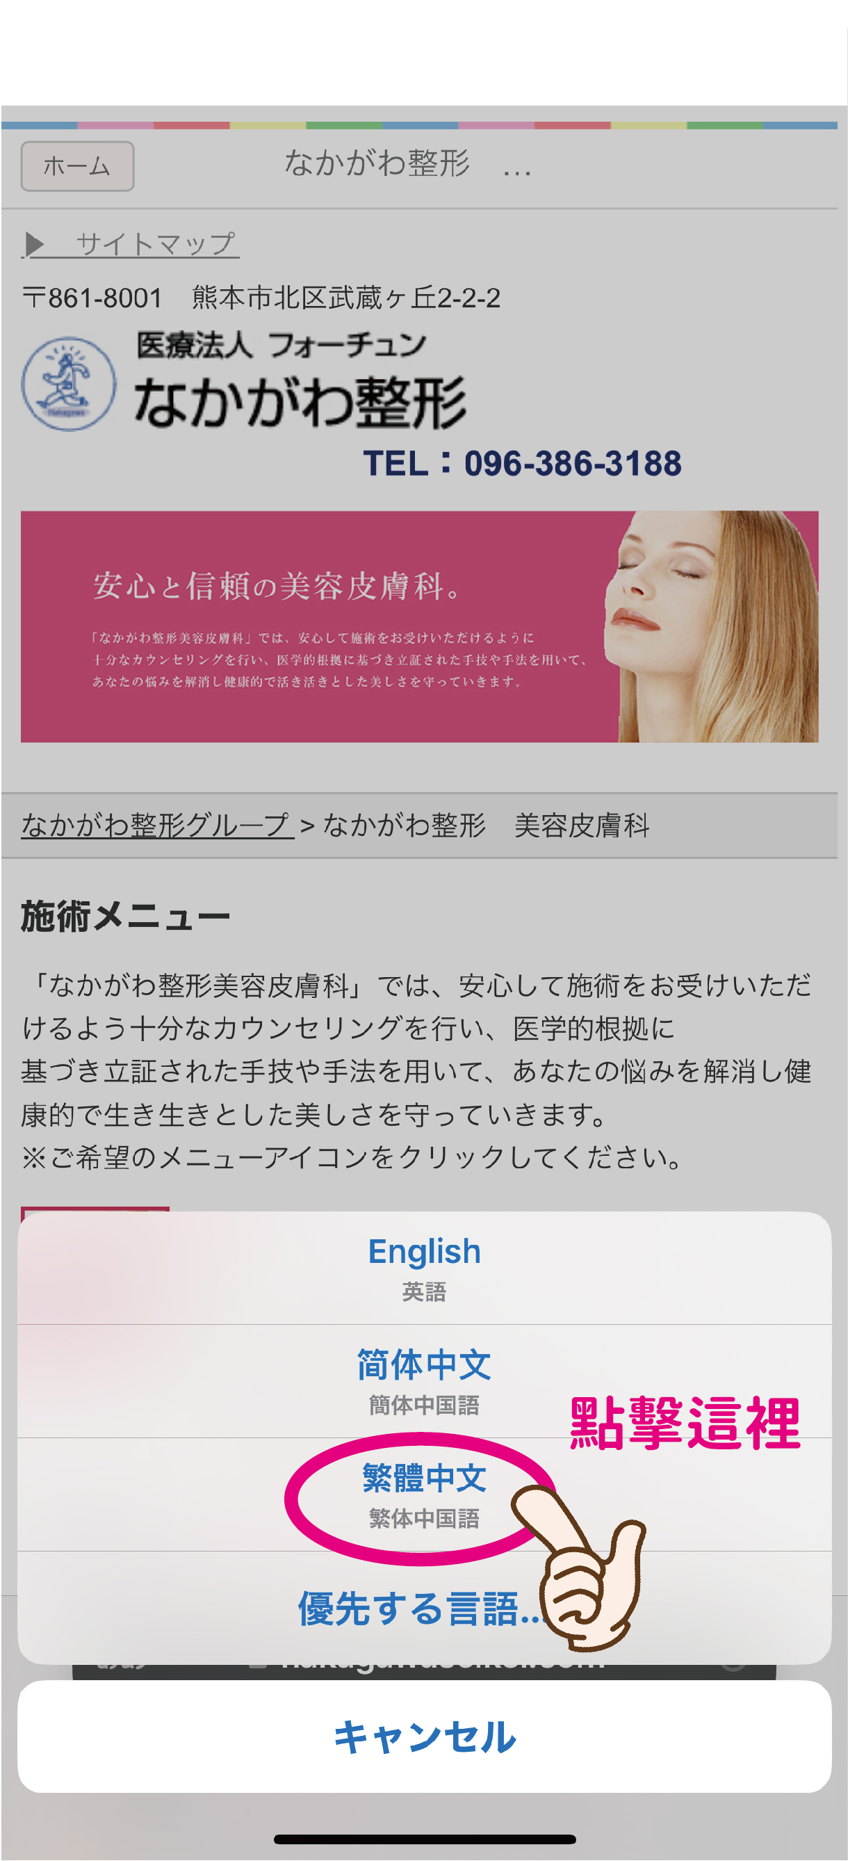Tap the なかがわ整形 page title text
Viewport: 848px width, 1861px height.
point(376,163)
